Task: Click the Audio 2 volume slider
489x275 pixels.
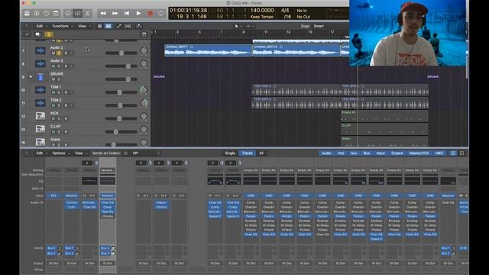Action: 121,53
